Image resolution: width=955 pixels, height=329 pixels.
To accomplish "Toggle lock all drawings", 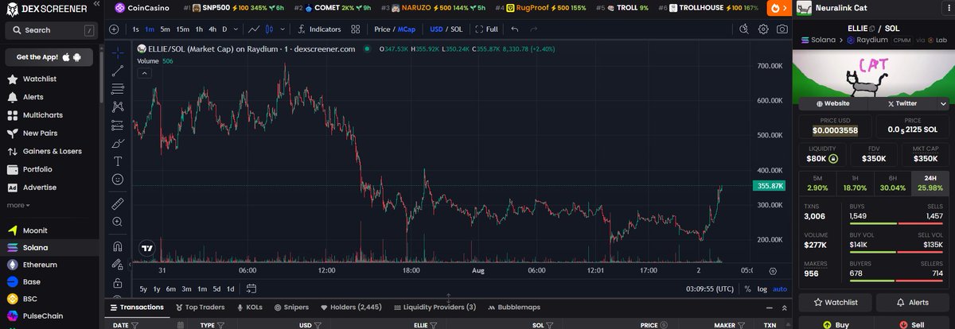I will coord(118,282).
